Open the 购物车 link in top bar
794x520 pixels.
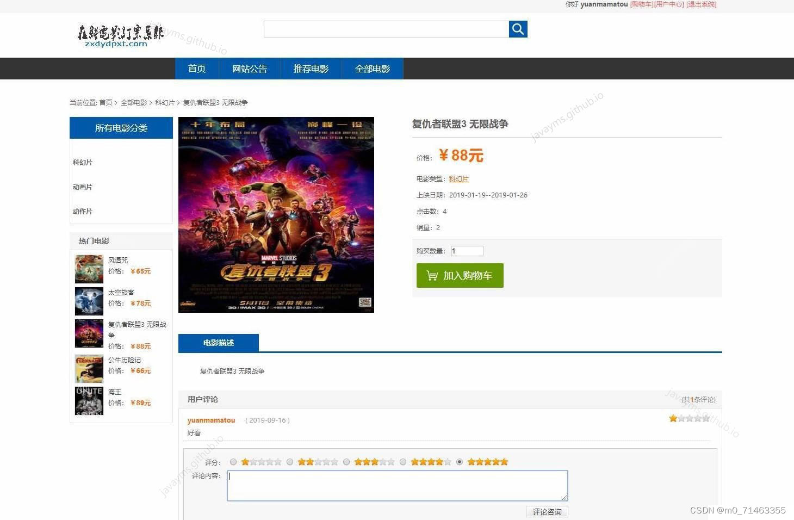(642, 4)
